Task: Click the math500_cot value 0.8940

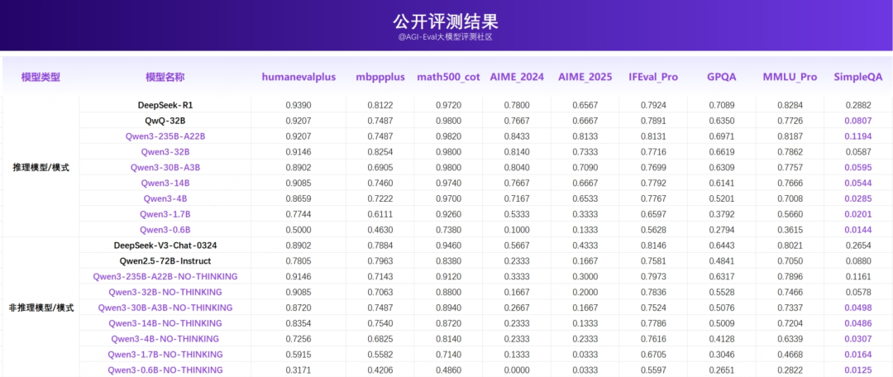Action: [x=448, y=308]
